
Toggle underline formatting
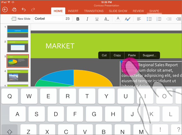(97, 19)
